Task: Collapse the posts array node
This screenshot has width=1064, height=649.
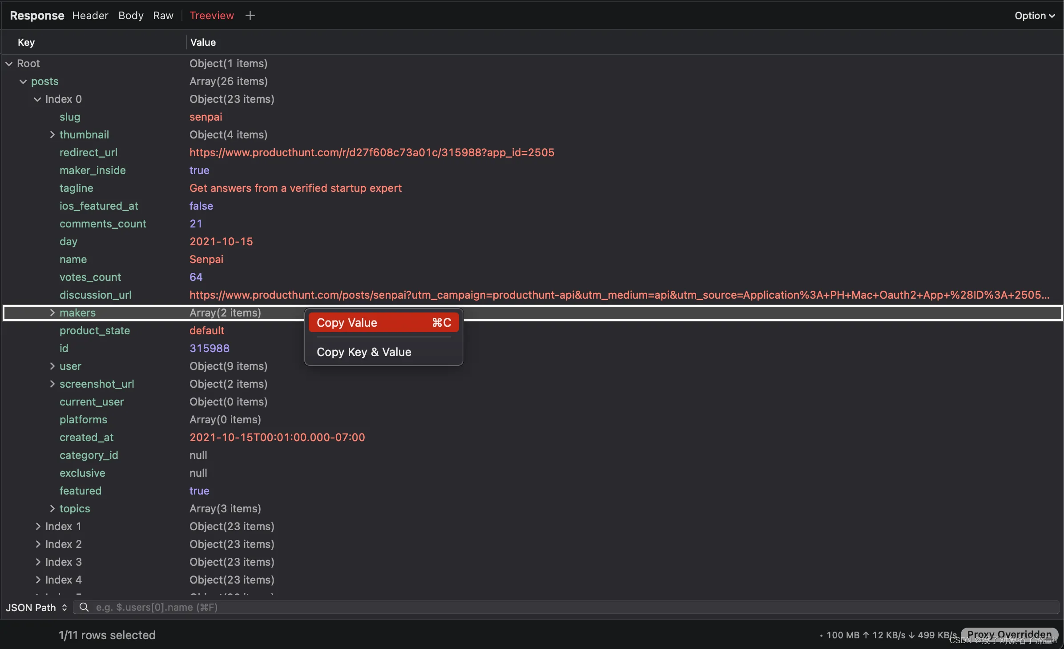Action: coord(23,81)
